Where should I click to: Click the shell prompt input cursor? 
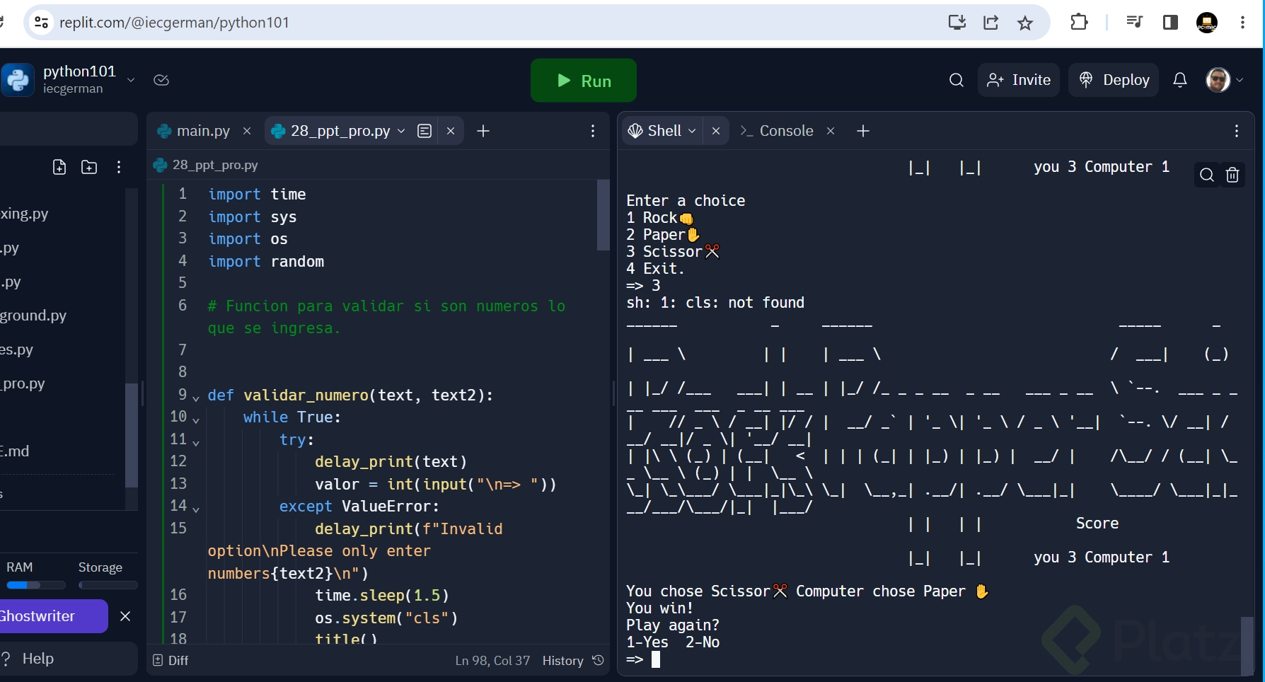pyautogui.click(x=656, y=659)
